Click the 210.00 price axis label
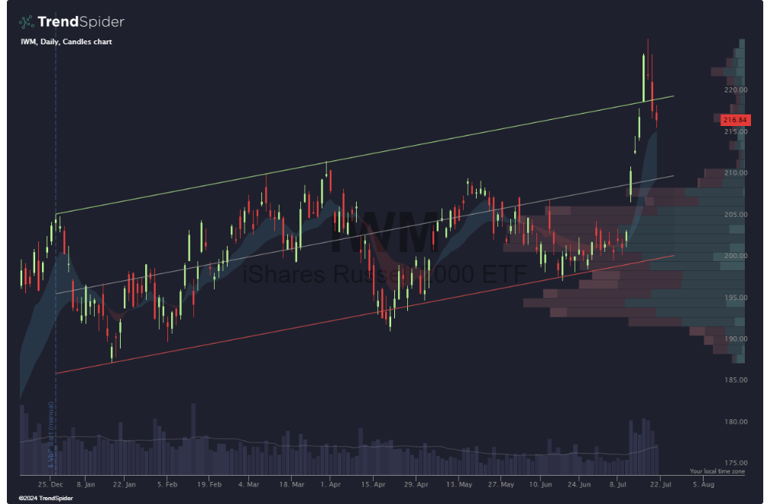Screen dimensions: 764x504 pyautogui.click(x=736, y=173)
